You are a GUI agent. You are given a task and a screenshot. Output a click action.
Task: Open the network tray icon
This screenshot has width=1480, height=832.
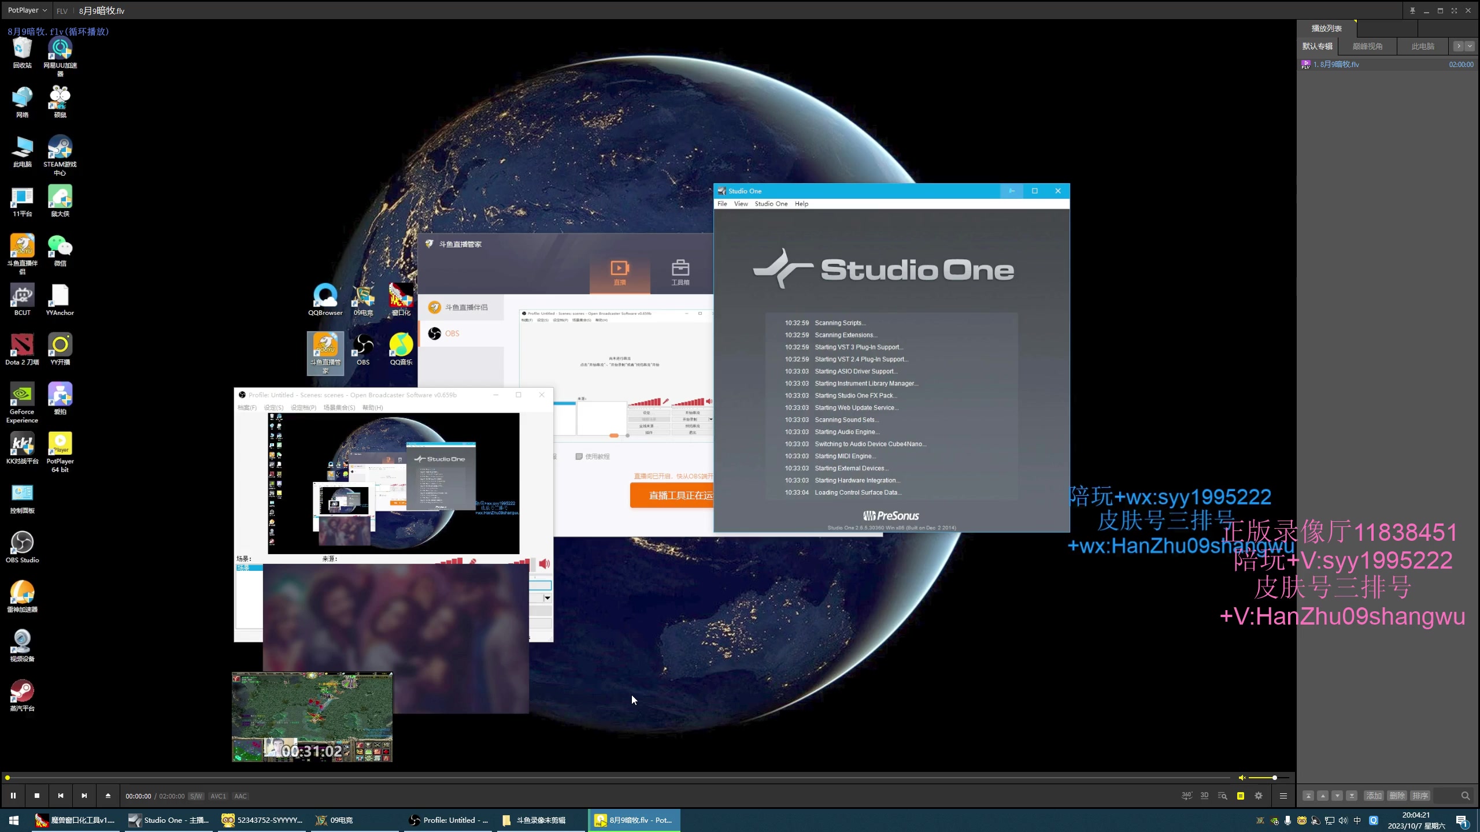click(x=1329, y=820)
